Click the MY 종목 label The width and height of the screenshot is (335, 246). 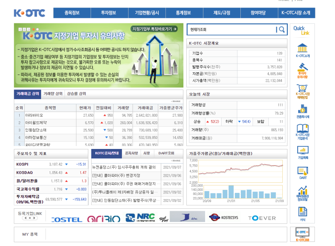pyautogui.click(x=30, y=234)
